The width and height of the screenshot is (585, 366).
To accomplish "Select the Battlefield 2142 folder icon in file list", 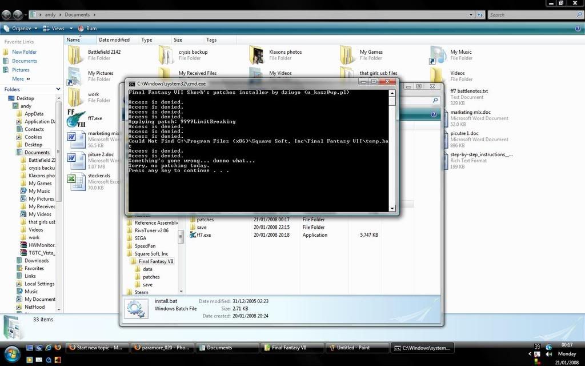I will (x=75, y=54).
